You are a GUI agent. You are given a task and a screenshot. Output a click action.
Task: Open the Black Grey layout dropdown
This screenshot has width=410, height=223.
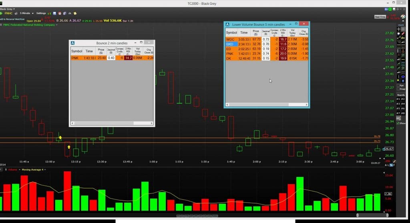[x=7, y=9]
